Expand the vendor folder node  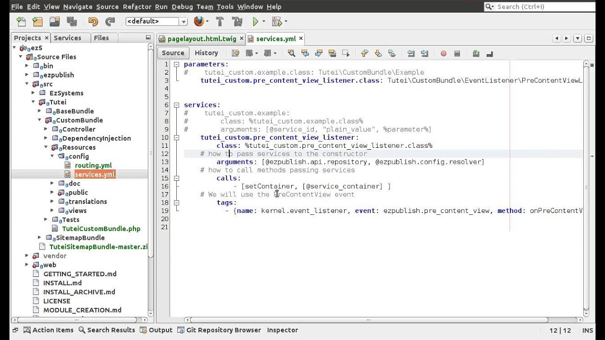(x=27, y=256)
